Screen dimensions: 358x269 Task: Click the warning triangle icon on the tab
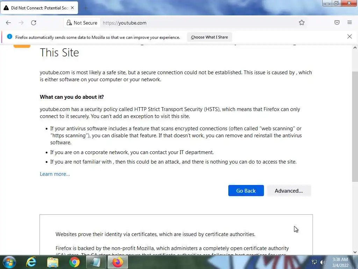[6, 8]
